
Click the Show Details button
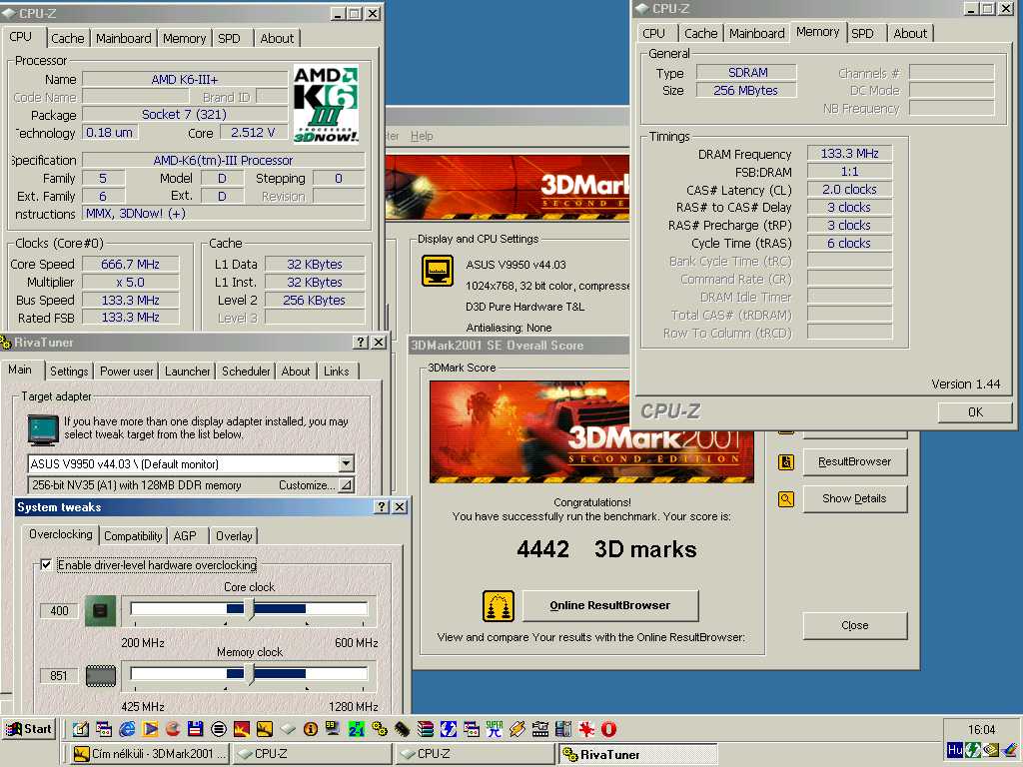click(x=855, y=498)
